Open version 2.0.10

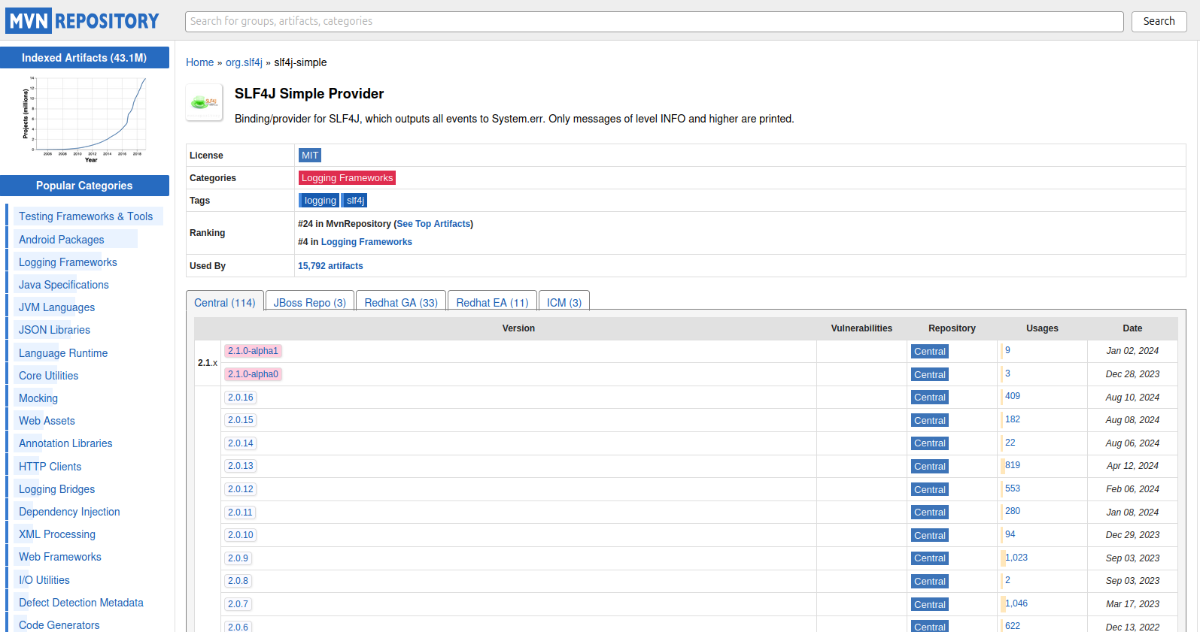pos(241,535)
